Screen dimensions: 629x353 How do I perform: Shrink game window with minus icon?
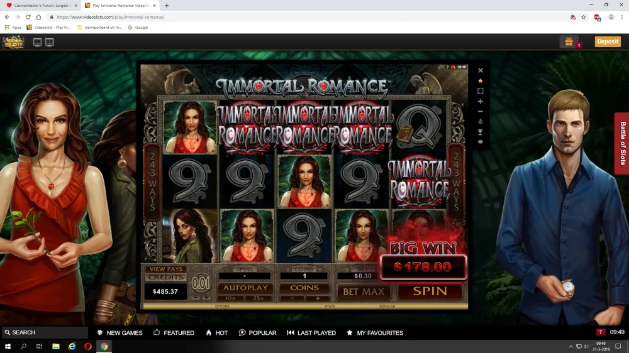point(480,111)
